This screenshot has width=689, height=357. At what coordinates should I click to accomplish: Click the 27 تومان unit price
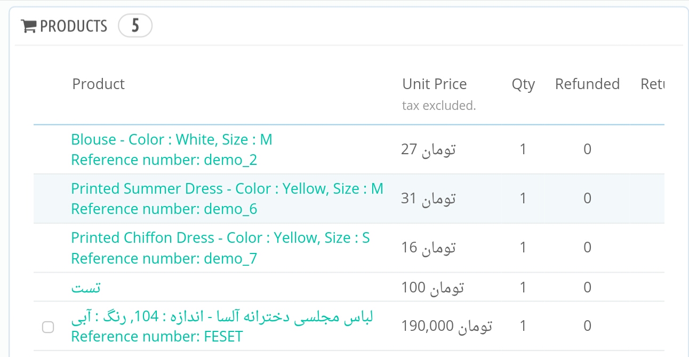pyautogui.click(x=428, y=149)
